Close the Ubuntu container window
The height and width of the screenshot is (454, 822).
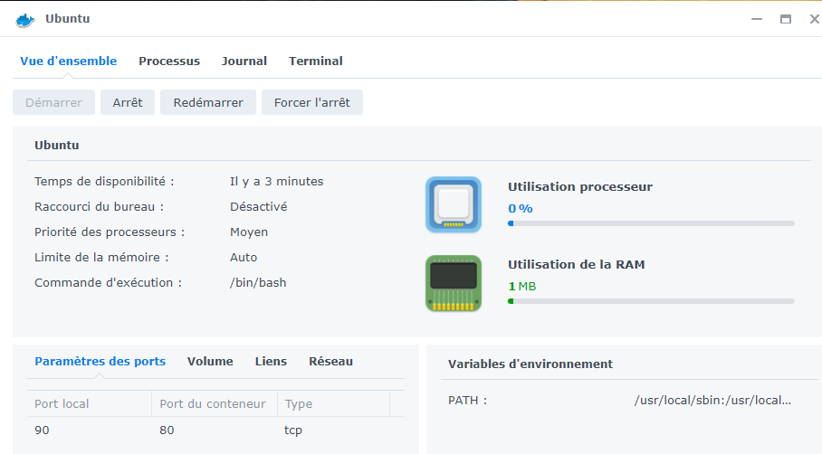[813, 19]
